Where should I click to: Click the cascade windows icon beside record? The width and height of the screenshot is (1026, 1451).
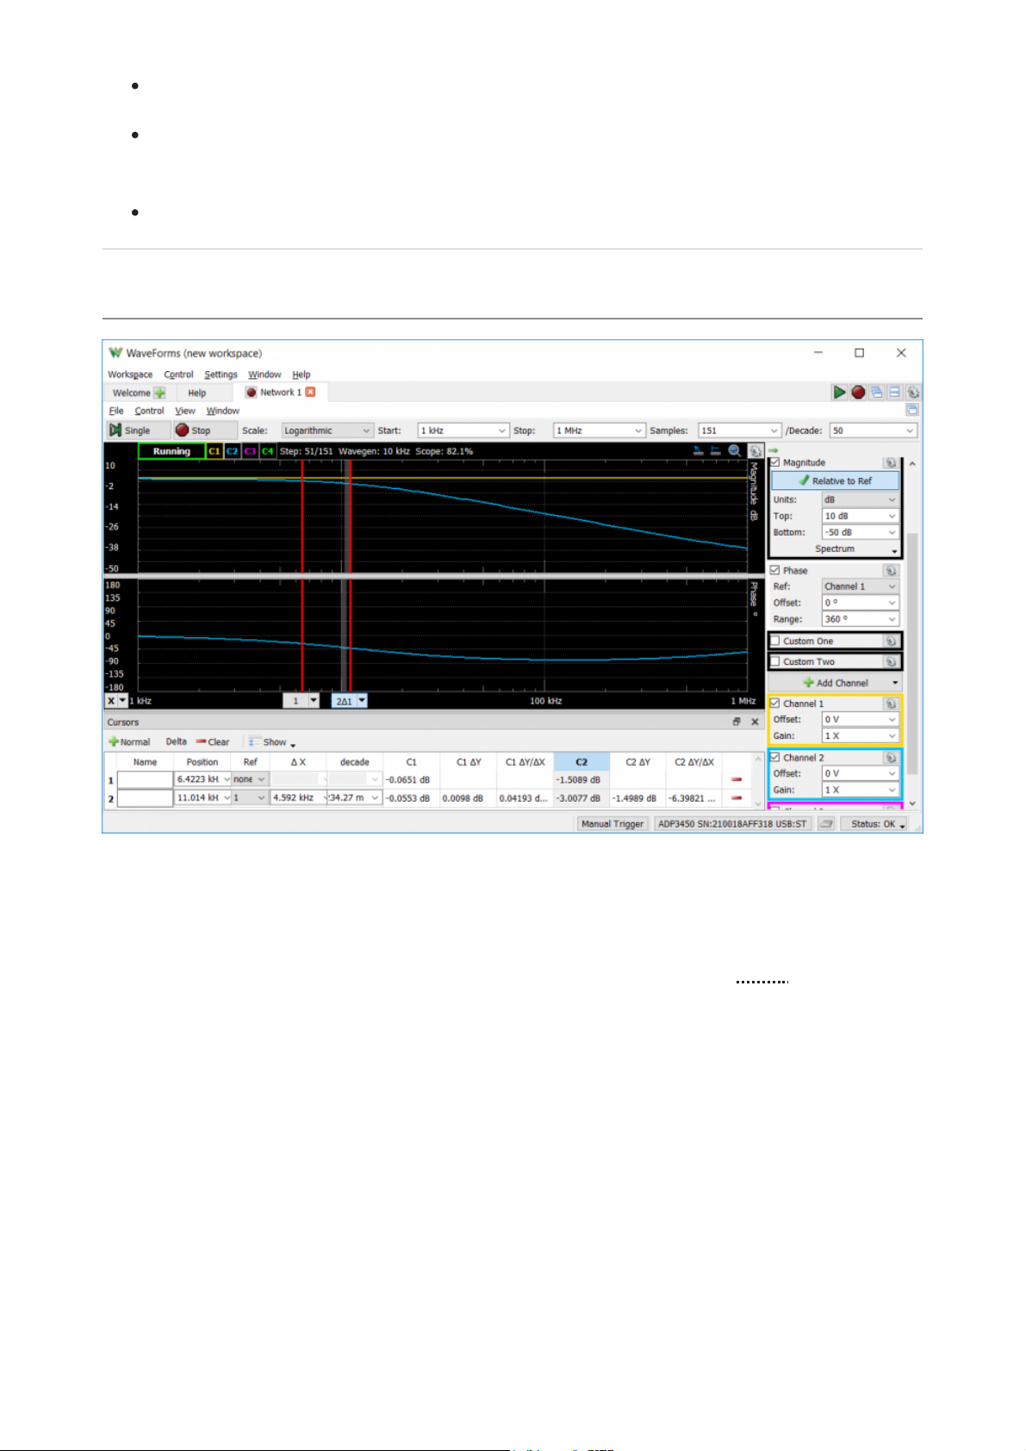tap(876, 392)
